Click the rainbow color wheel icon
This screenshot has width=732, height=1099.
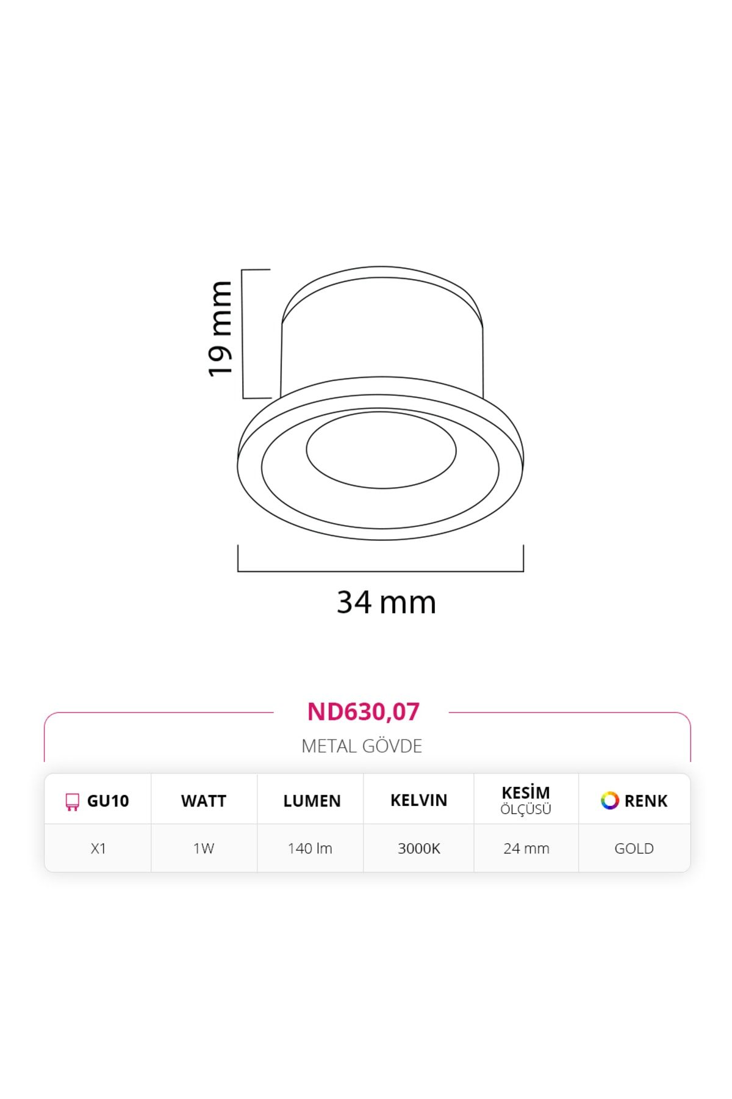pos(609,800)
